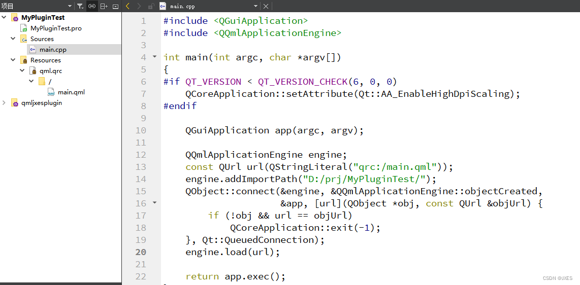Collapse the Resources folder
Viewport: 580px width, 285px height.
(13, 60)
